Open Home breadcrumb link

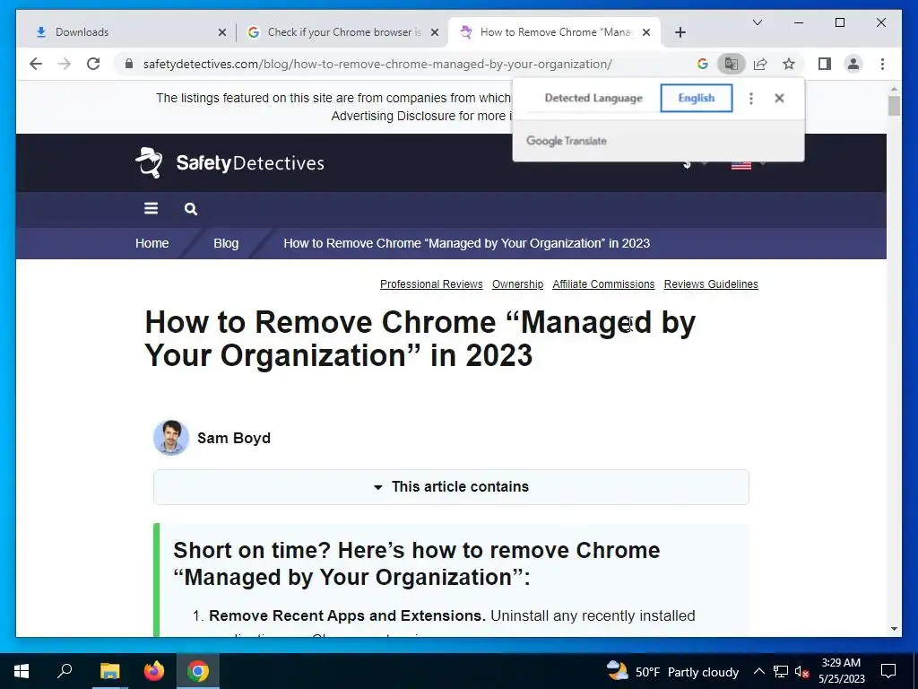tap(152, 243)
